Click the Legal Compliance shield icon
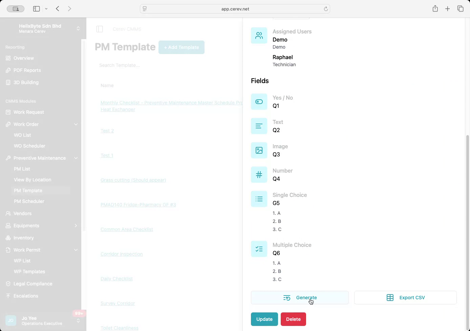The image size is (470, 331). 8,284
